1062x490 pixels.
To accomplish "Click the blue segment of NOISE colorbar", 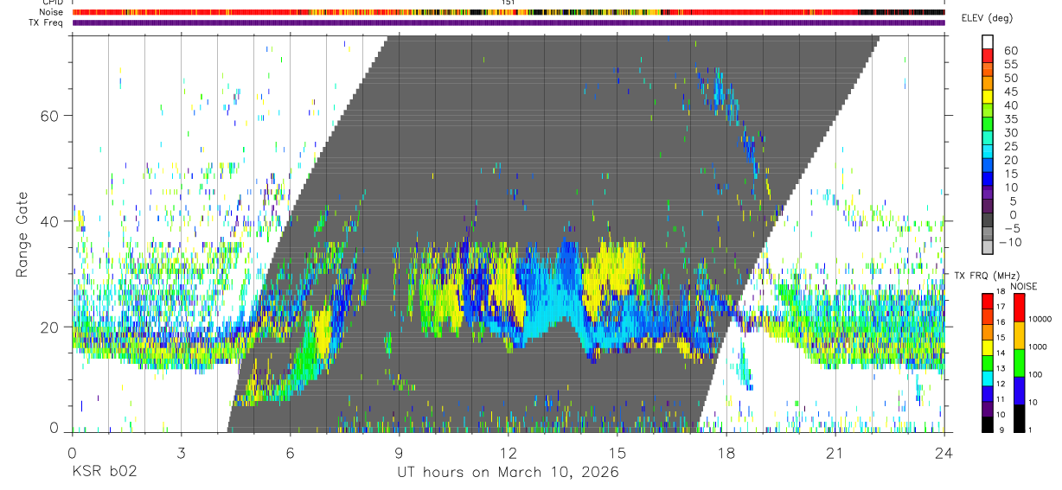I will click(x=1020, y=390).
